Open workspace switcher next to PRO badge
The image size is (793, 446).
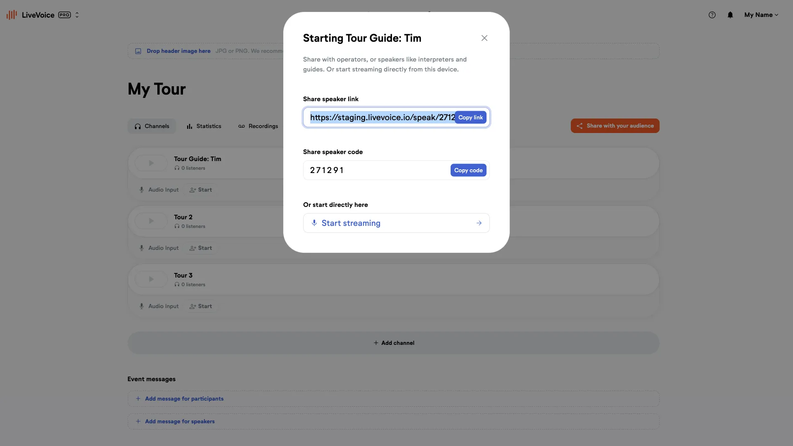point(77,15)
